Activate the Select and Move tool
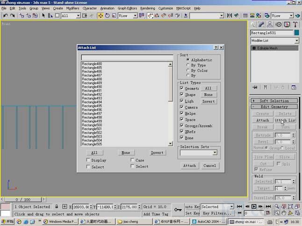Screen dimensions: 302x226 tap(101, 15)
